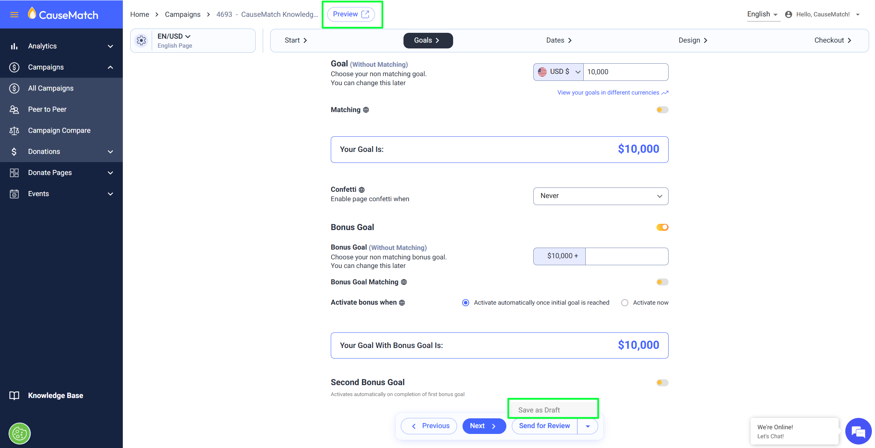
Task: Click the Peer to Peer people icon
Action: pos(14,109)
